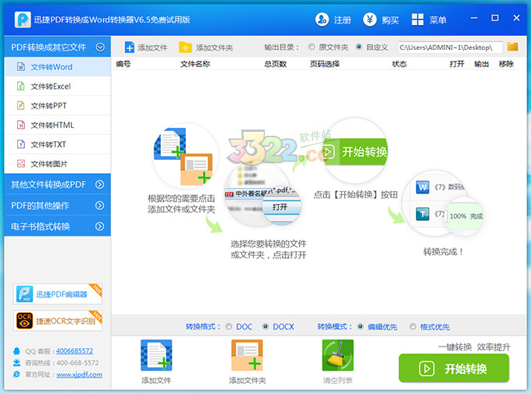Select 编辑优先 conversion mode radio

pyautogui.click(x=360, y=327)
